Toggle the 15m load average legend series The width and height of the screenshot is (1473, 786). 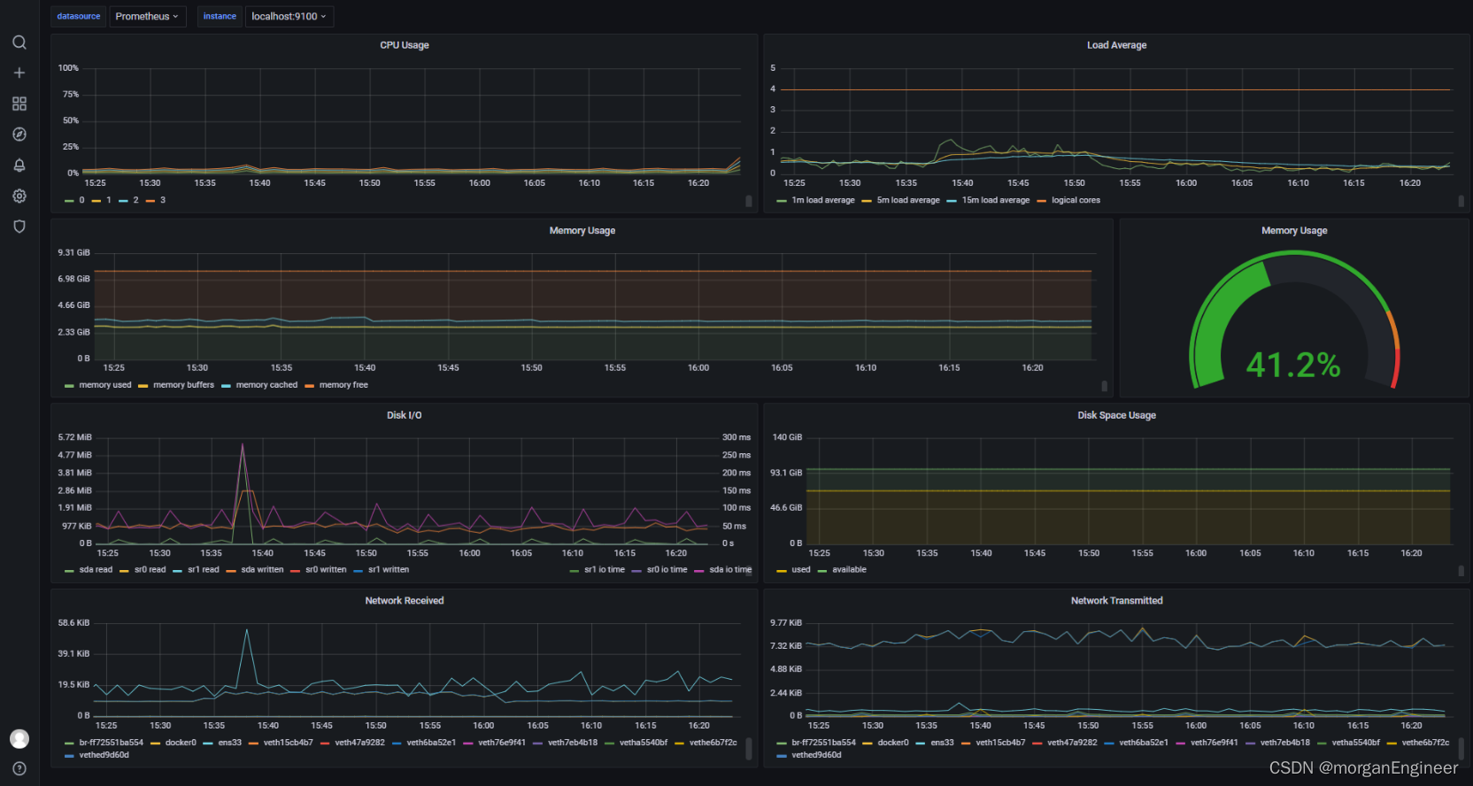[x=996, y=200]
